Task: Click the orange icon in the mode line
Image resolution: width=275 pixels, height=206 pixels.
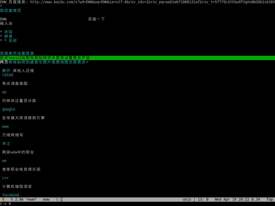Action: (3, 199)
